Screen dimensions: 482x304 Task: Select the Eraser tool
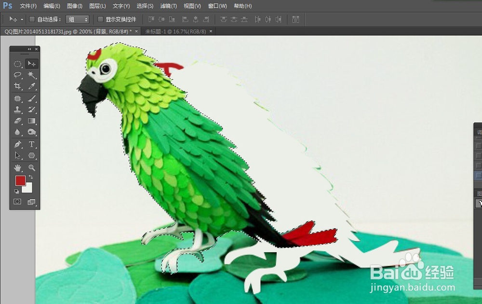[17, 121]
